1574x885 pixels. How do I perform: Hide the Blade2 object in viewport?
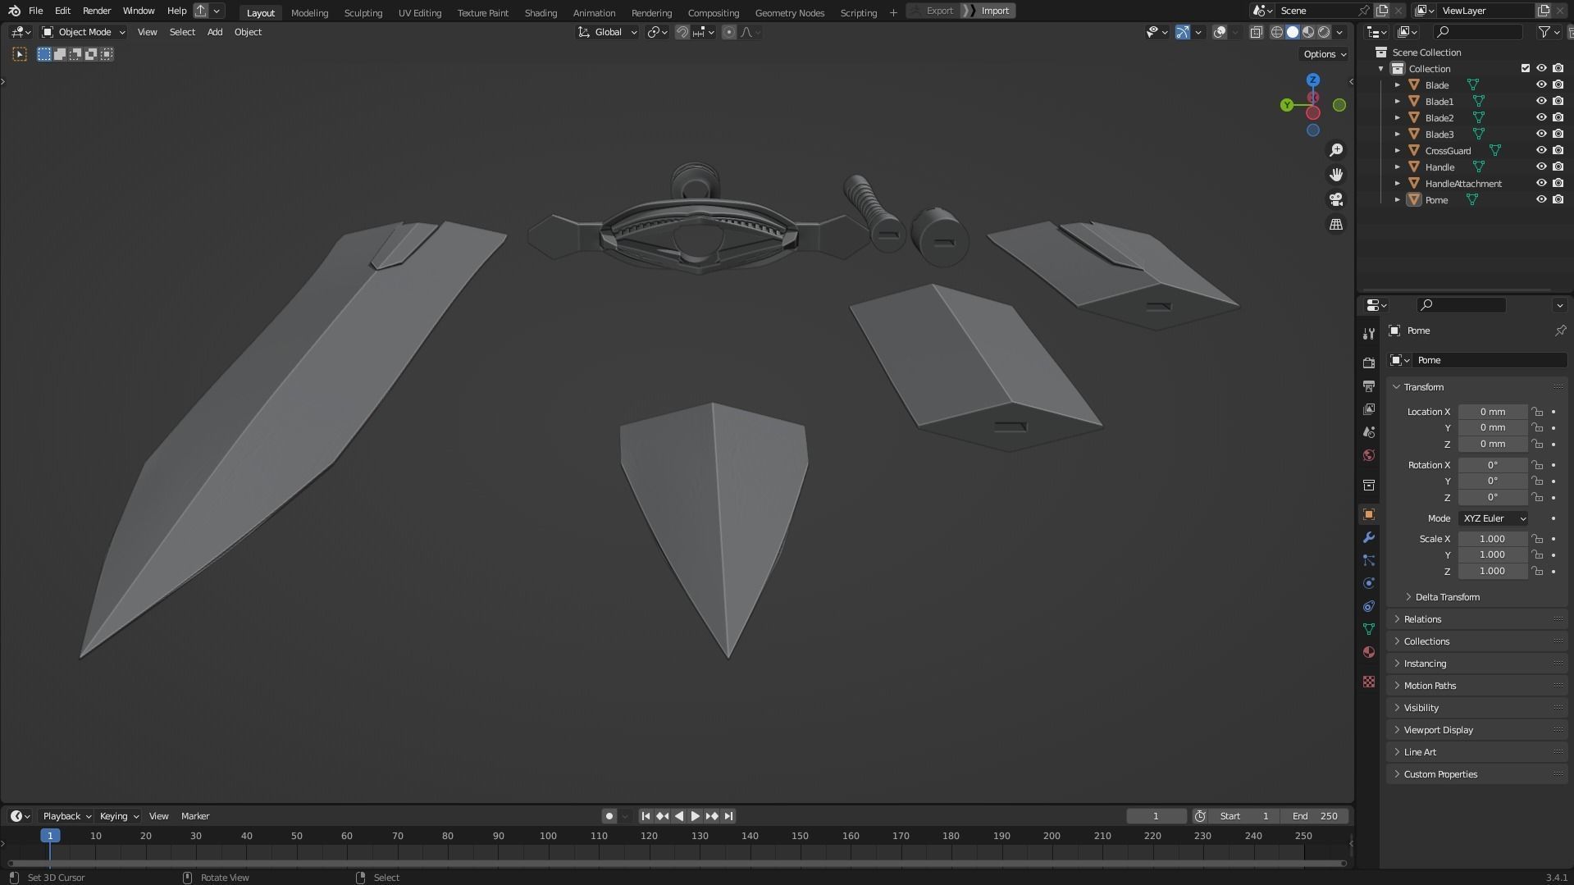[1541, 117]
